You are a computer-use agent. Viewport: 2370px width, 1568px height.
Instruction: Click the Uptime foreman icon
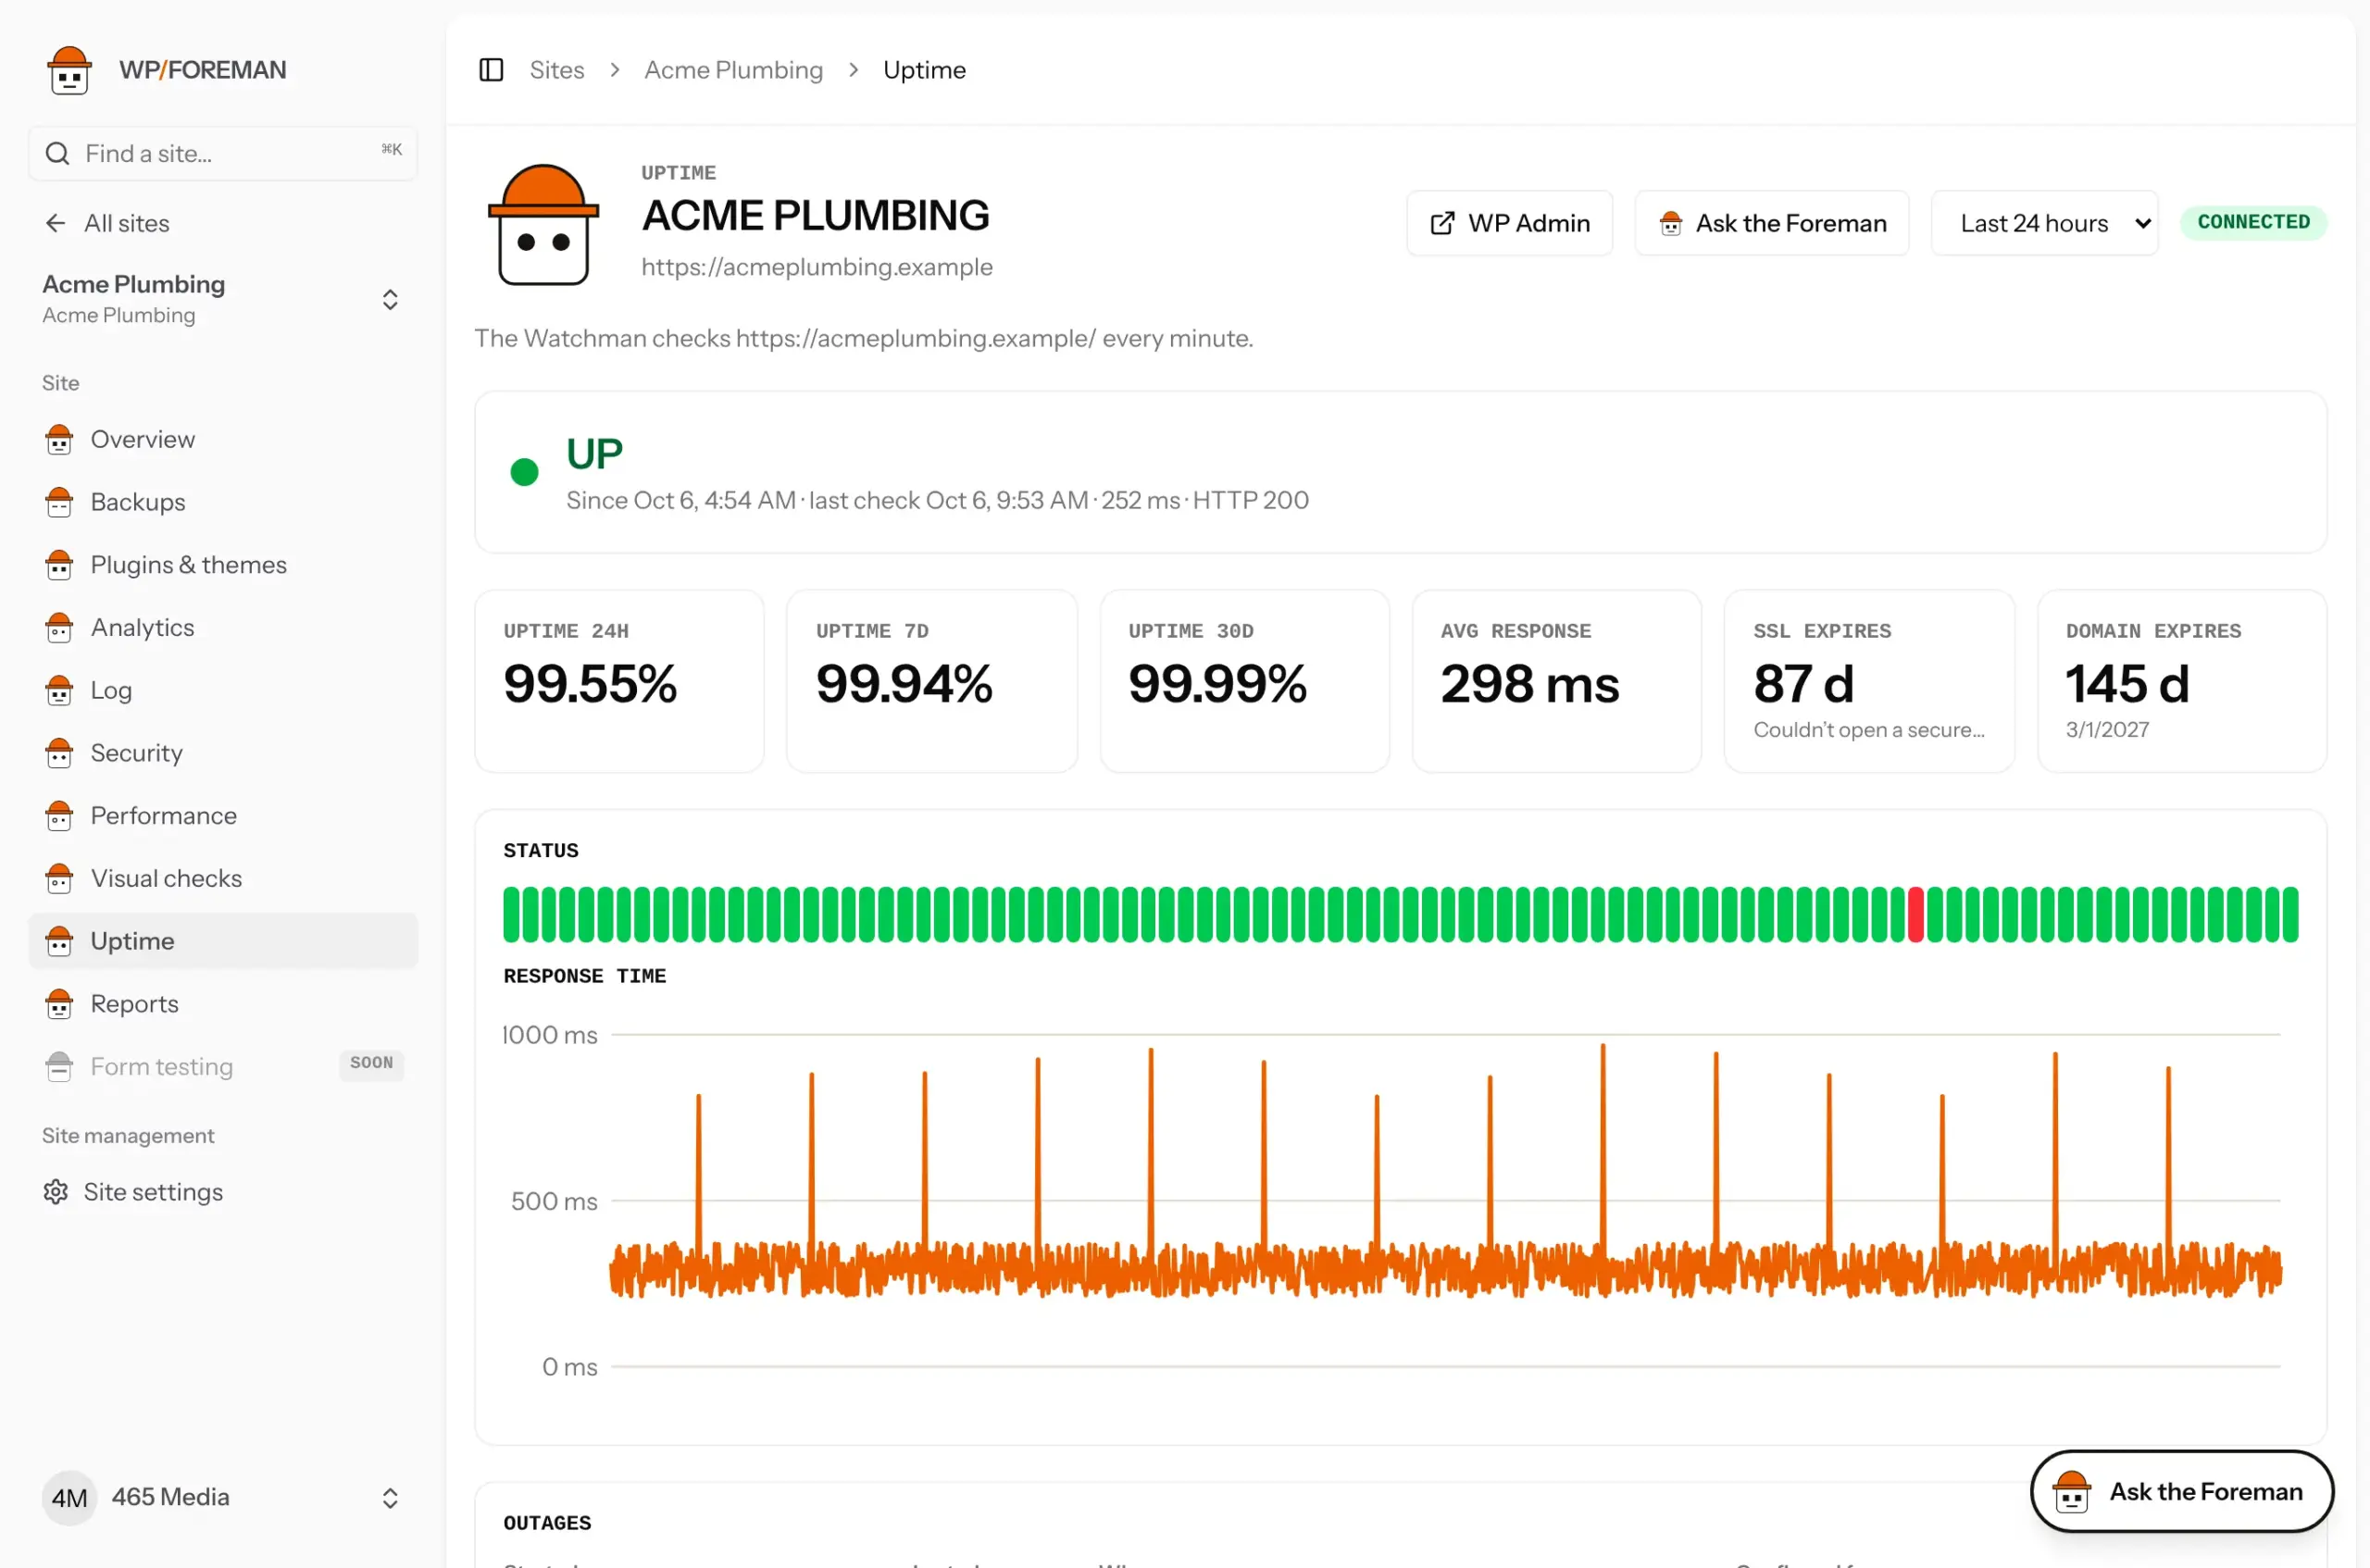point(59,941)
